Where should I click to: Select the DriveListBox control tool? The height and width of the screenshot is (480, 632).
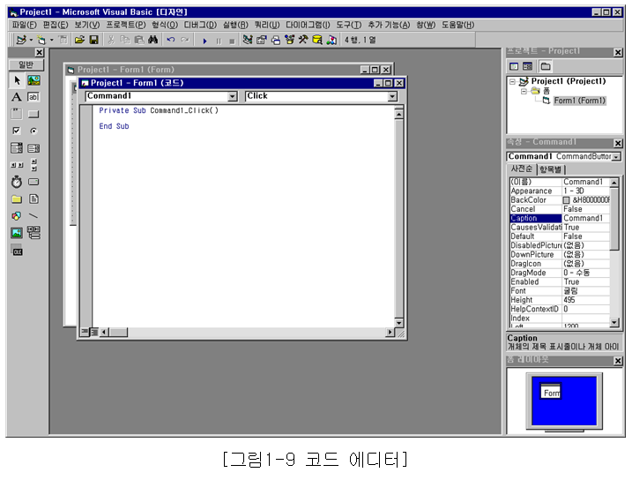(33, 182)
